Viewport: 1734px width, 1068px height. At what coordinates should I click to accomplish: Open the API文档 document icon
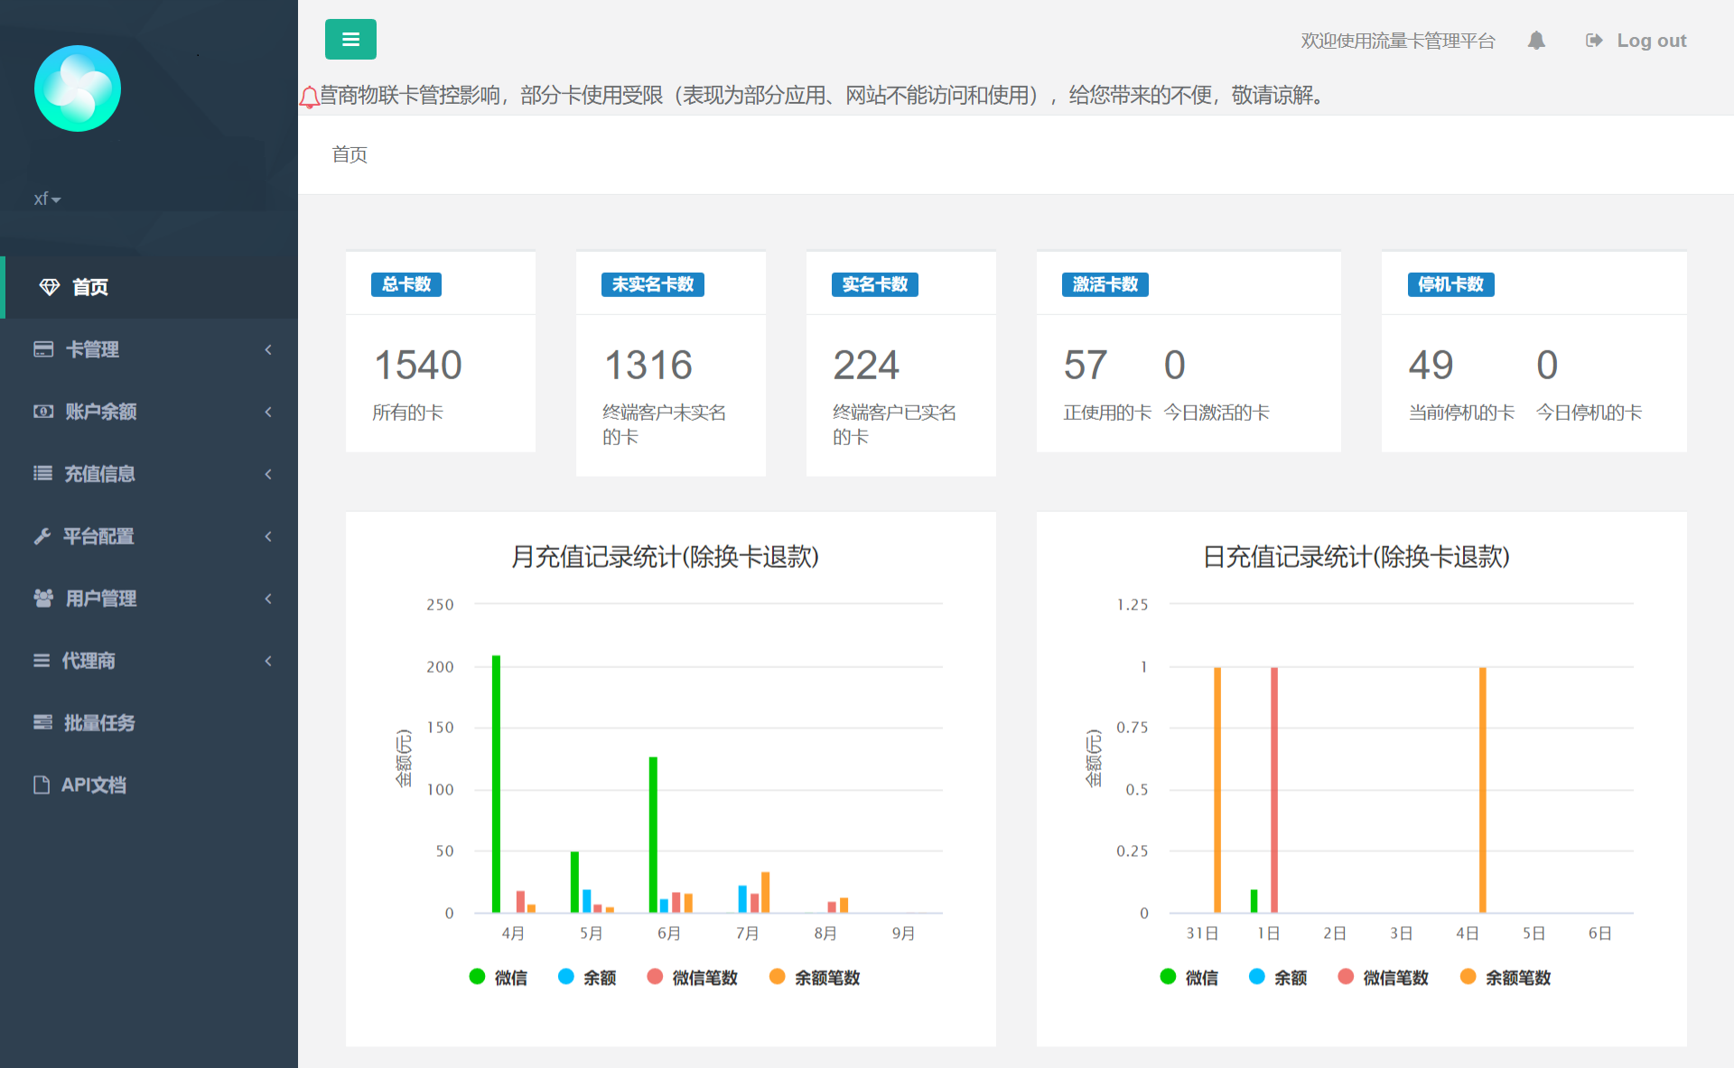[x=43, y=785]
